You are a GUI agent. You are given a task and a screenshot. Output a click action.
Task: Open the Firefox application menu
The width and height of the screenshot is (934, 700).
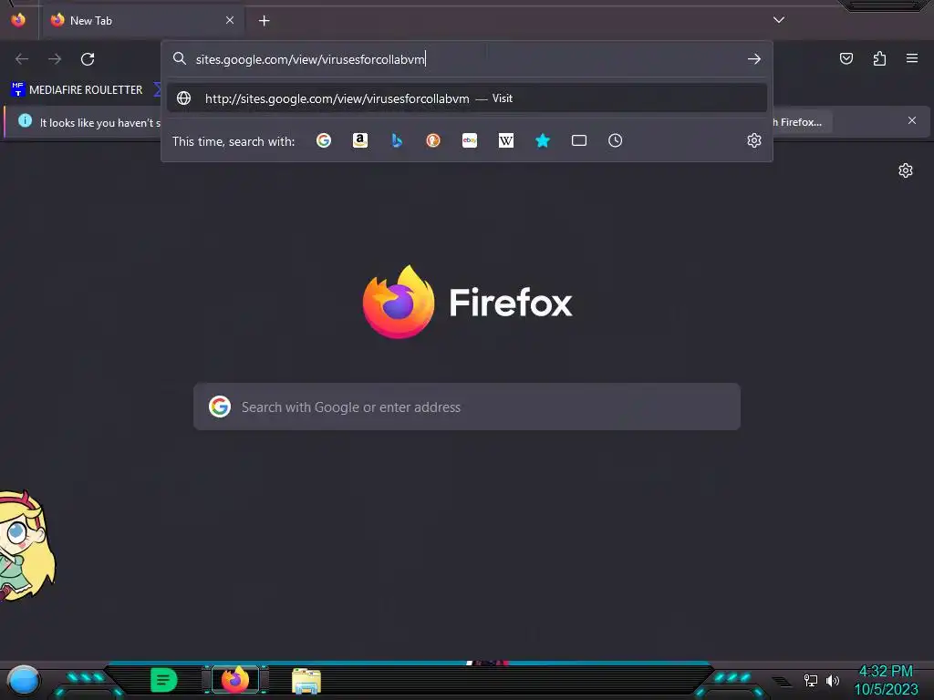click(912, 58)
